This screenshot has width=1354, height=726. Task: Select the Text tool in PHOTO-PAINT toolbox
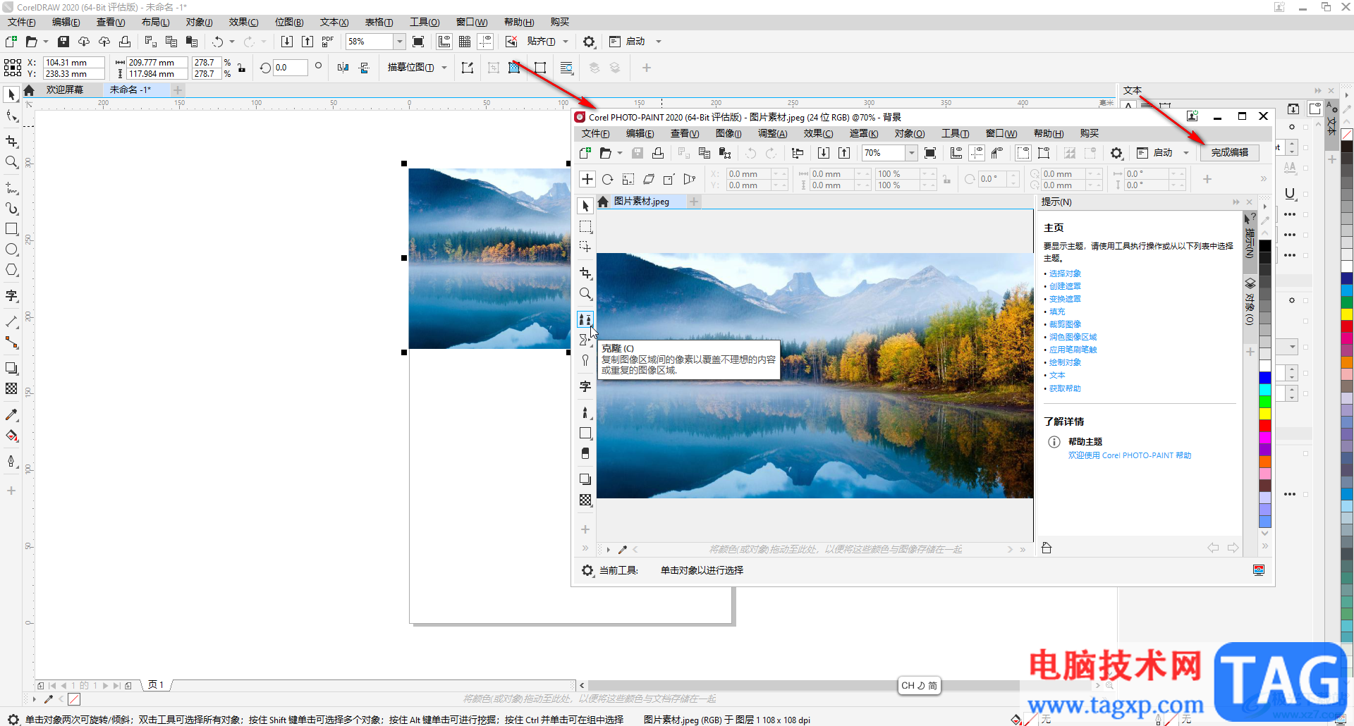point(585,386)
